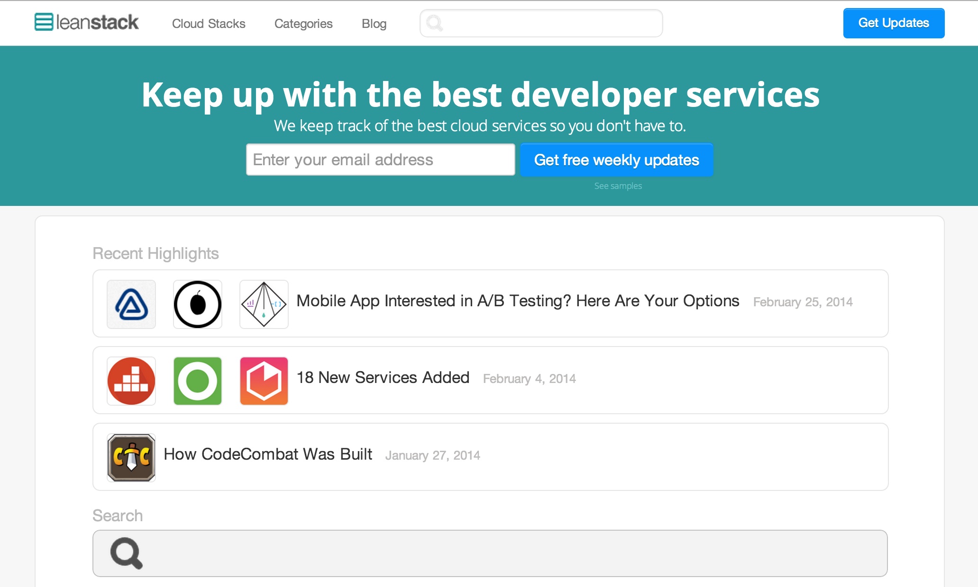Click the large magnifier in Search box
Image resolution: width=978 pixels, height=587 pixels.
click(126, 553)
